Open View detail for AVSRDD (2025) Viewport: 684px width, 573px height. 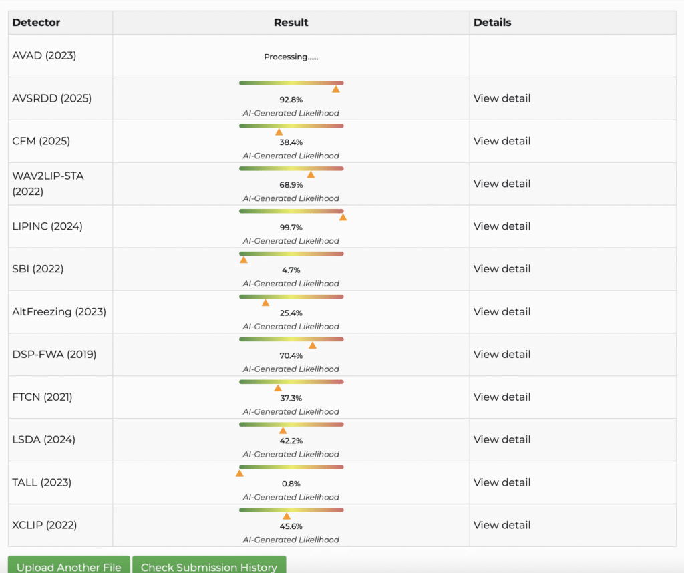pos(502,98)
